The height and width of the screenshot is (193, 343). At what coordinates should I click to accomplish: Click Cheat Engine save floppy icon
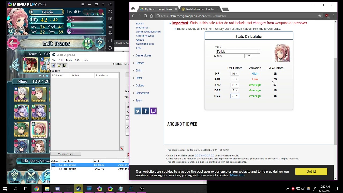[65, 66]
